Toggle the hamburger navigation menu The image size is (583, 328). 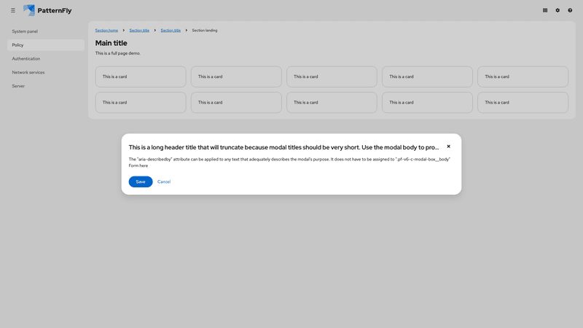[x=13, y=10]
